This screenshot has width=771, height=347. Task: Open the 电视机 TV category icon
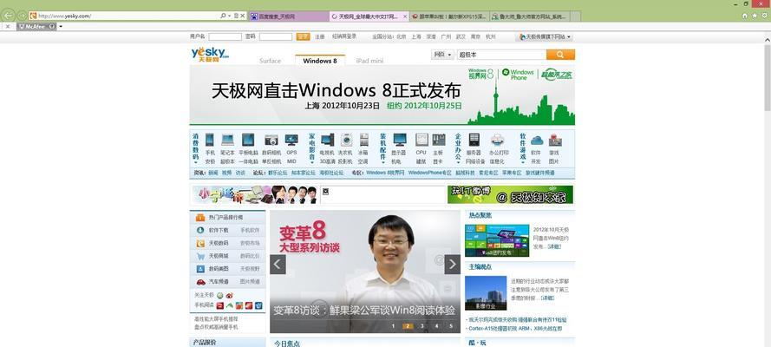327,140
